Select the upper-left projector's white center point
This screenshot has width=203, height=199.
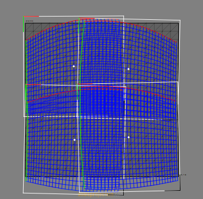point(74,66)
